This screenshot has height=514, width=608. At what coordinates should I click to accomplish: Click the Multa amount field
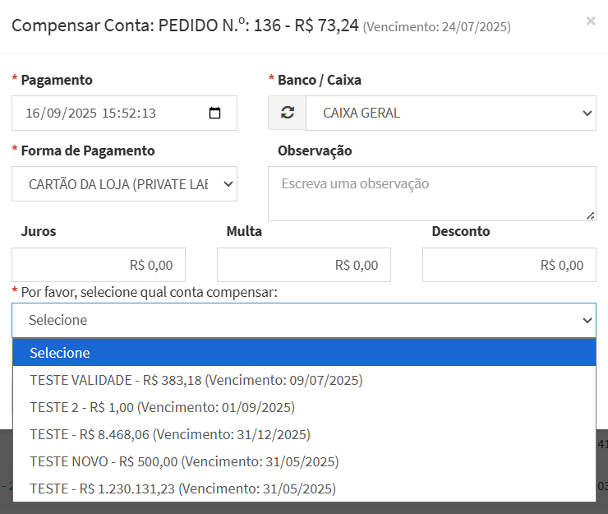[304, 265]
